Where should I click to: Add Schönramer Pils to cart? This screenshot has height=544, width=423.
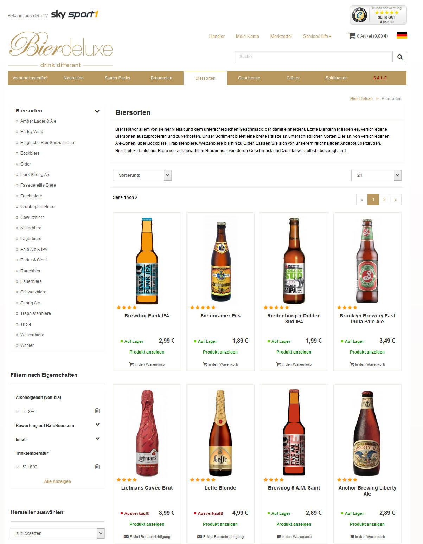(x=220, y=364)
